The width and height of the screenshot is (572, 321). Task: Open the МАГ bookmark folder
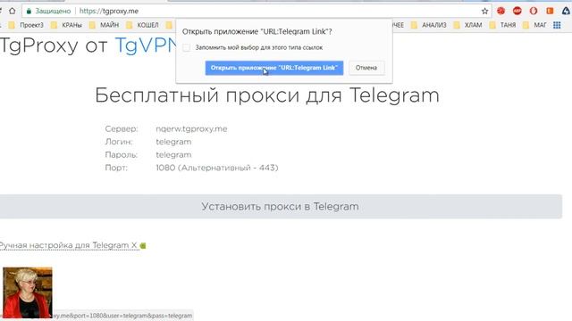coord(534,25)
